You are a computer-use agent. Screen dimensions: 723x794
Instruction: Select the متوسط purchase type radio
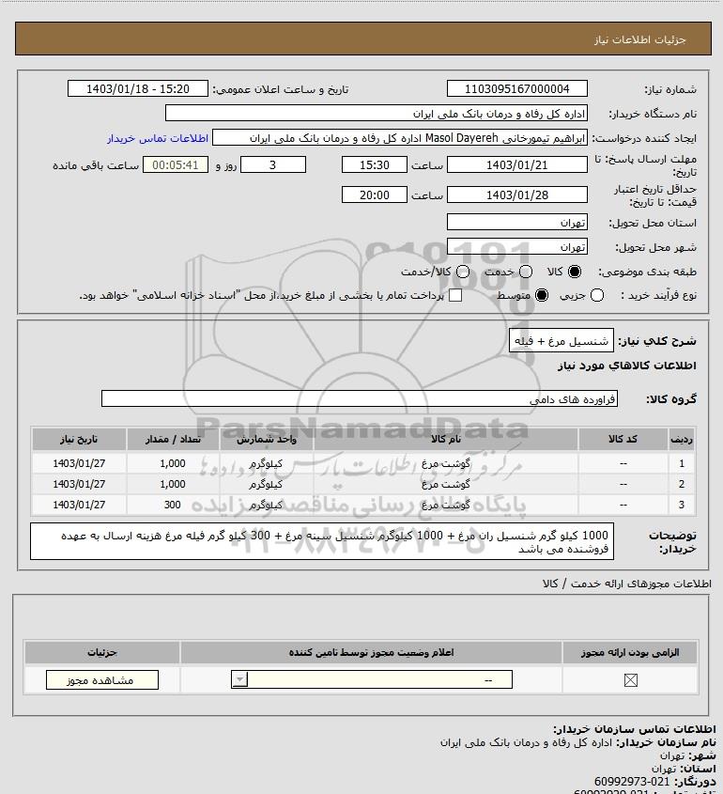click(542, 295)
